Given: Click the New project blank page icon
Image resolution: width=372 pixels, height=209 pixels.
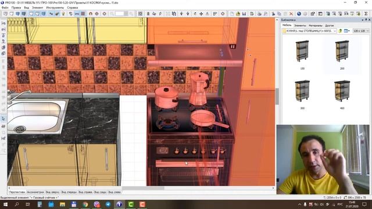Looking at the screenshot, I should [232, 14].
